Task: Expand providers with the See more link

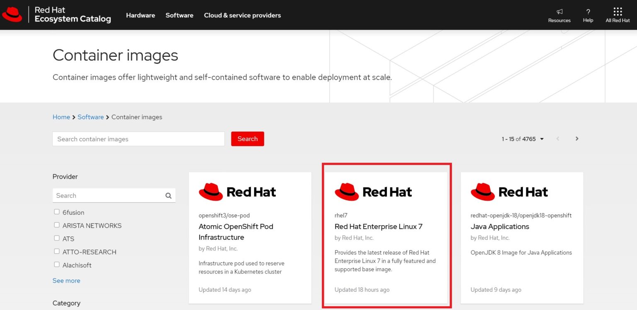Action: coord(66,280)
